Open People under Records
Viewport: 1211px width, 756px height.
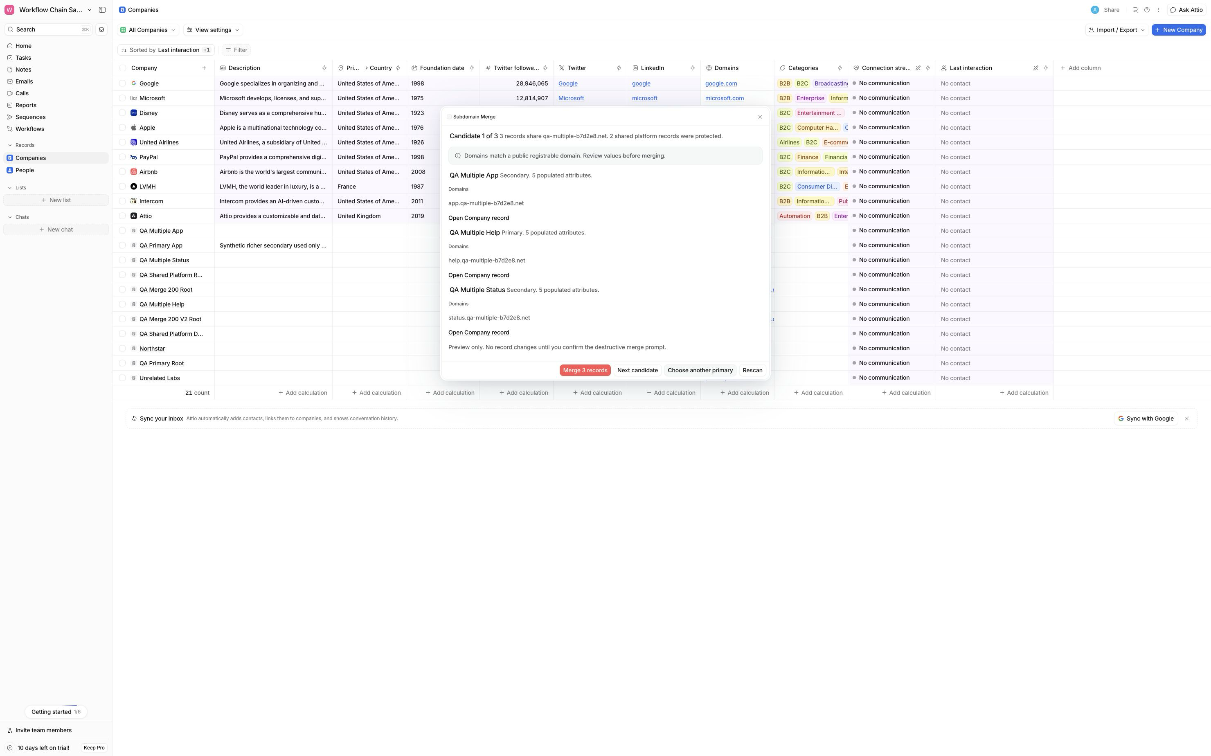pyautogui.click(x=56, y=171)
